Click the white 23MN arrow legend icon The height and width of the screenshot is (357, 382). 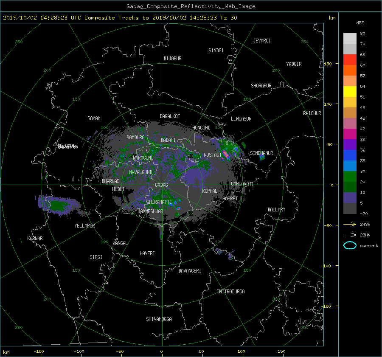pyautogui.click(x=350, y=235)
